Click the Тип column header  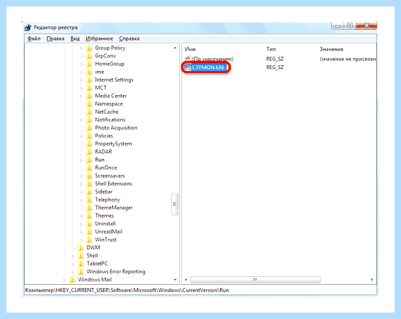[271, 49]
